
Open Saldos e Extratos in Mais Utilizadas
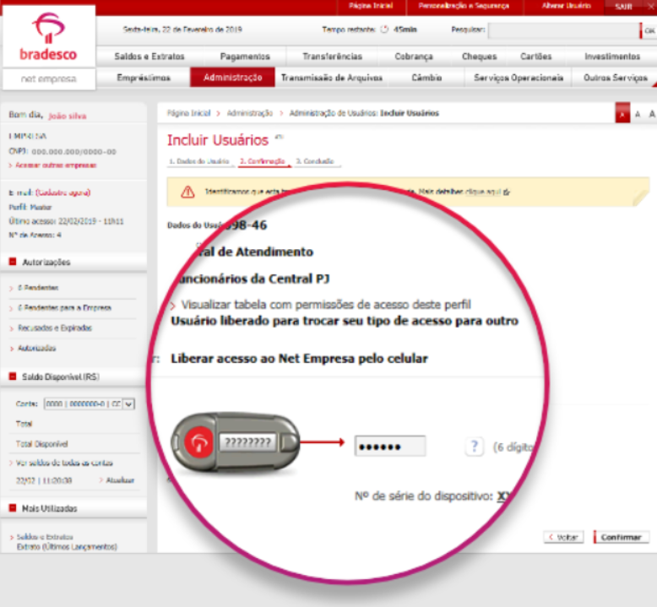(45, 537)
